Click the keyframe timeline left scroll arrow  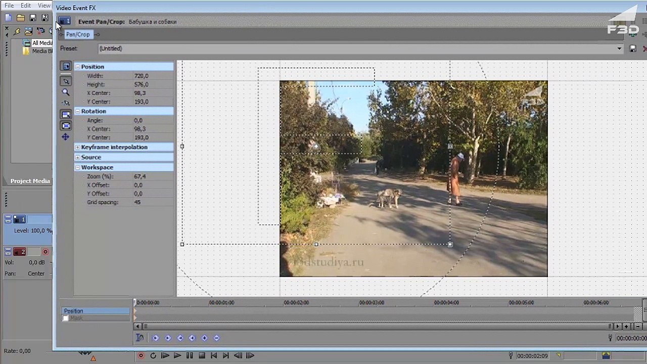137,327
